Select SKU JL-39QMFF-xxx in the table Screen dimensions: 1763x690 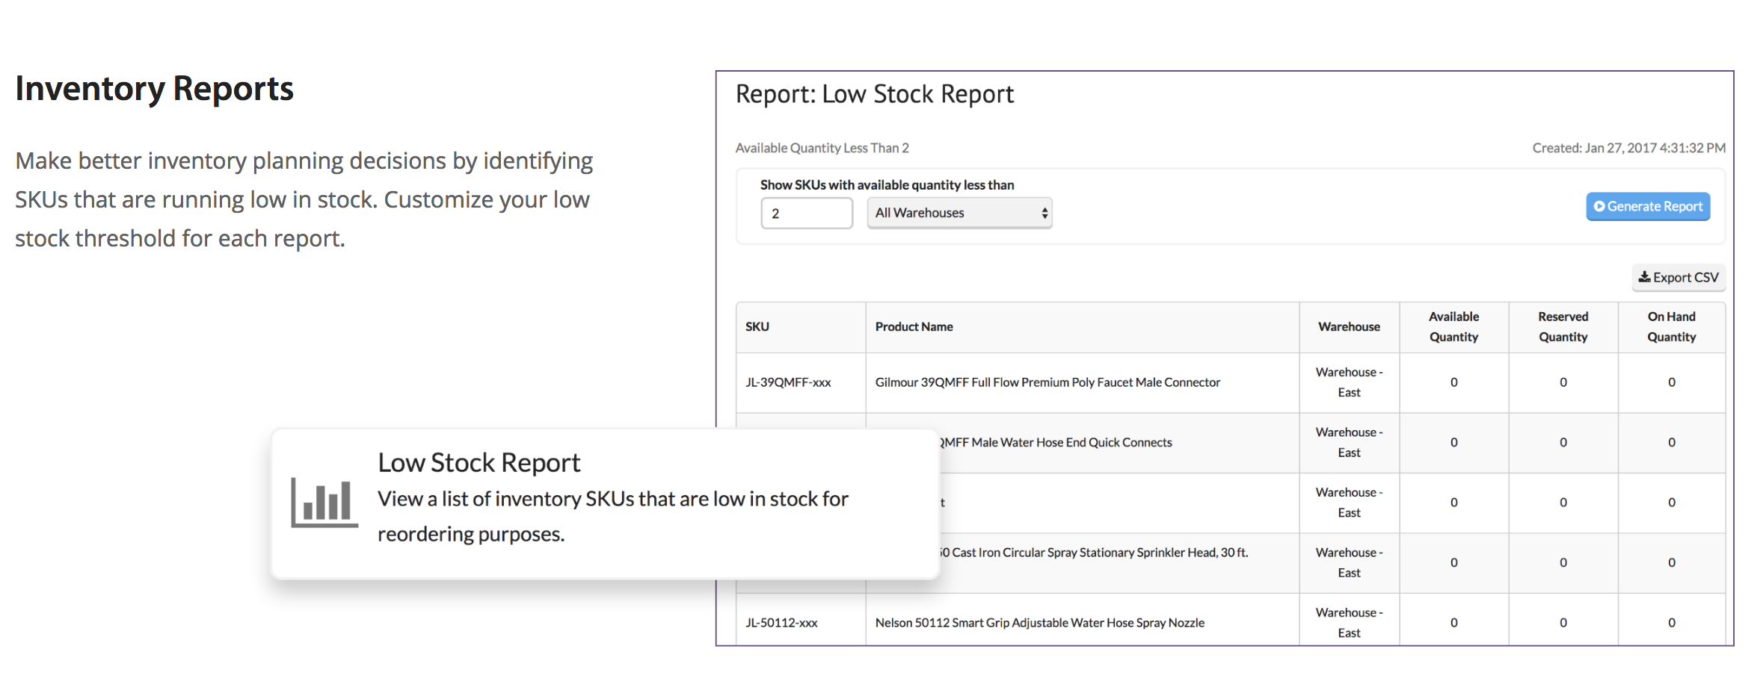788,382
